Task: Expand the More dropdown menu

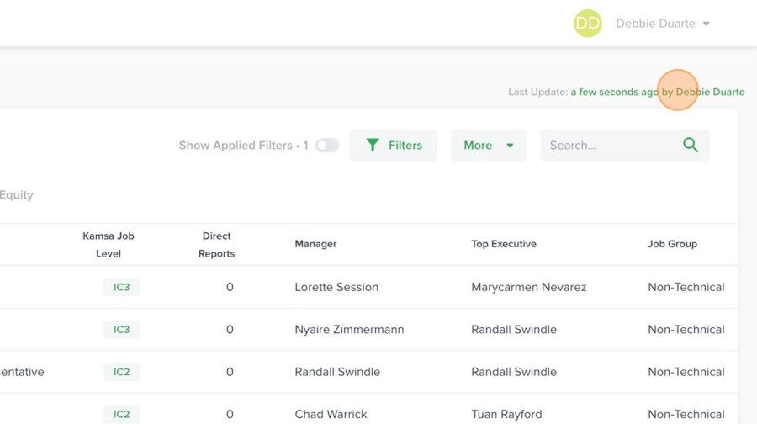Action: (x=488, y=146)
